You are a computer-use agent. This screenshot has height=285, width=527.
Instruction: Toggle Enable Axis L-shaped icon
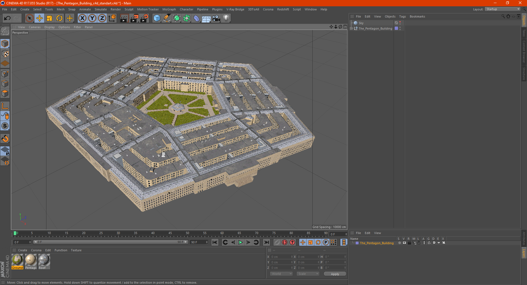tap(5, 106)
